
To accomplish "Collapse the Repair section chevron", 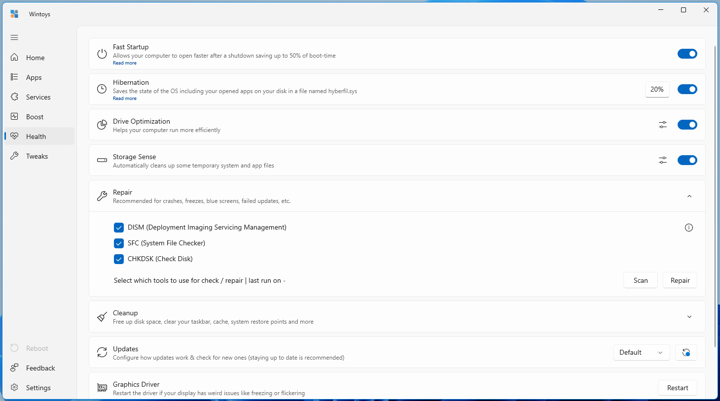I will coord(689,196).
